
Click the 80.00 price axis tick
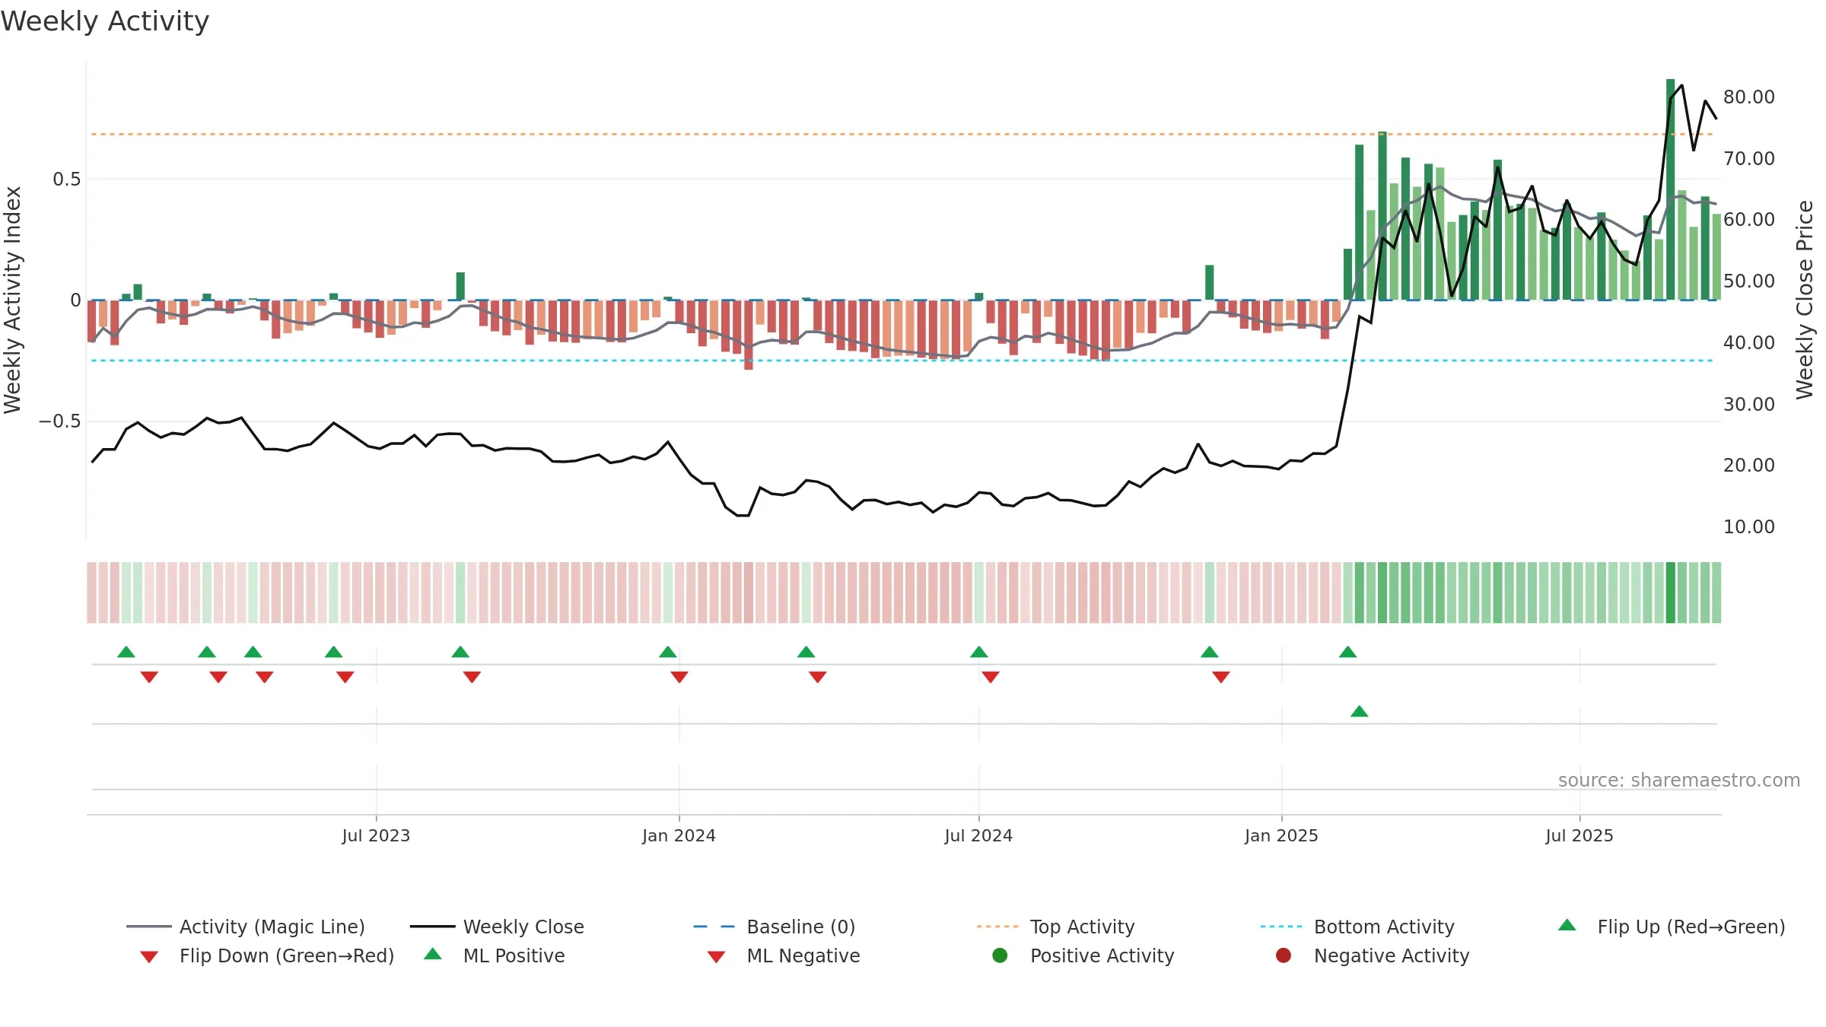(x=1749, y=97)
